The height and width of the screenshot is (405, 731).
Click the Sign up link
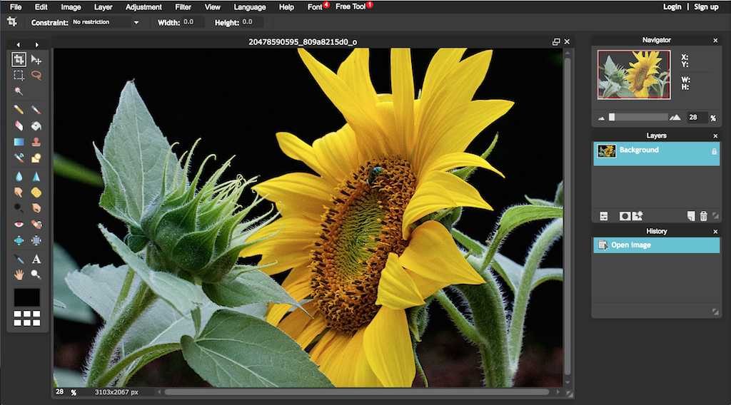(x=706, y=7)
